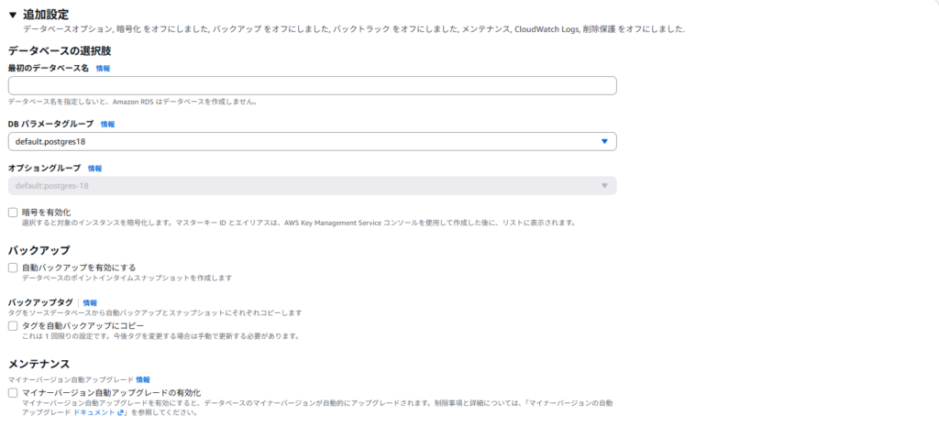Check 自動バックアップを有効にする

pos(13,268)
